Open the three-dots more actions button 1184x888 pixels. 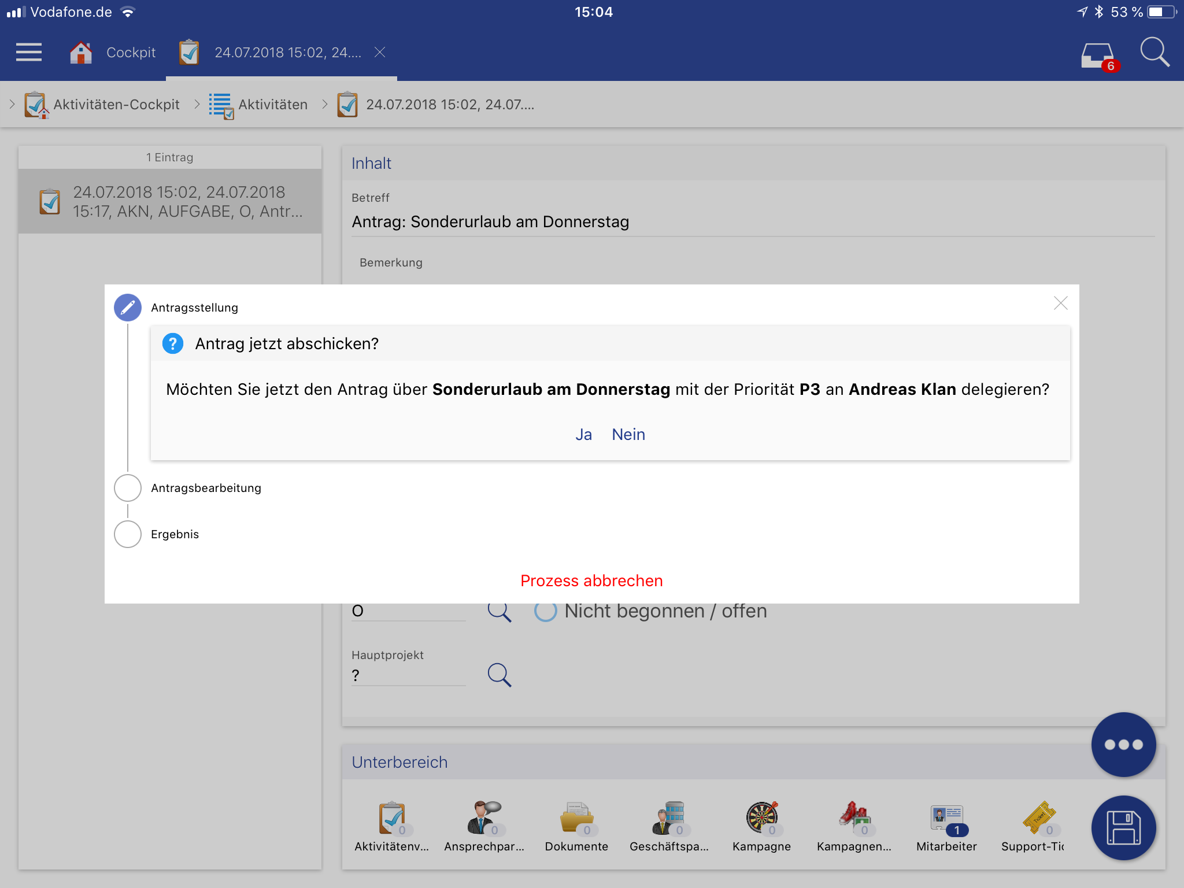1123,744
